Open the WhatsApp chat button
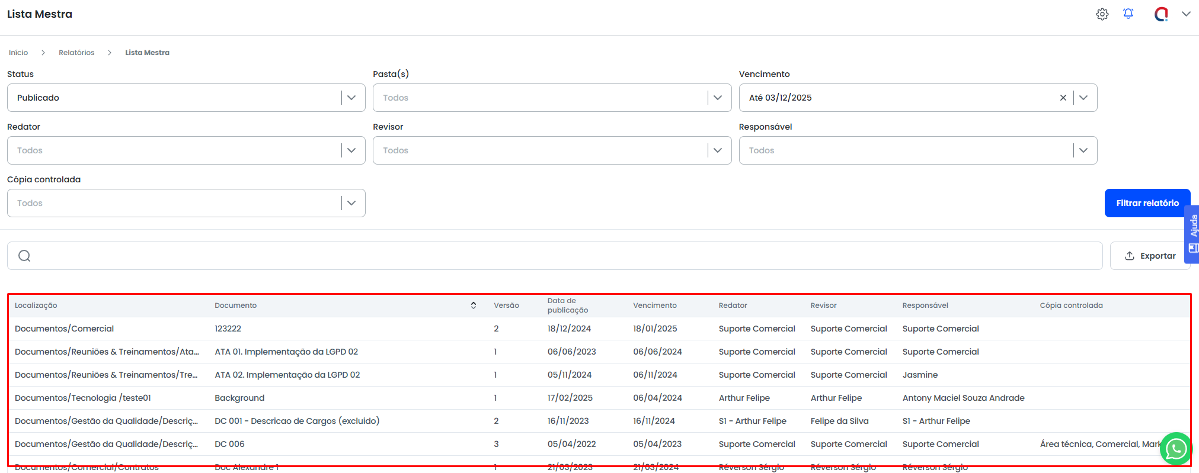 click(x=1175, y=449)
